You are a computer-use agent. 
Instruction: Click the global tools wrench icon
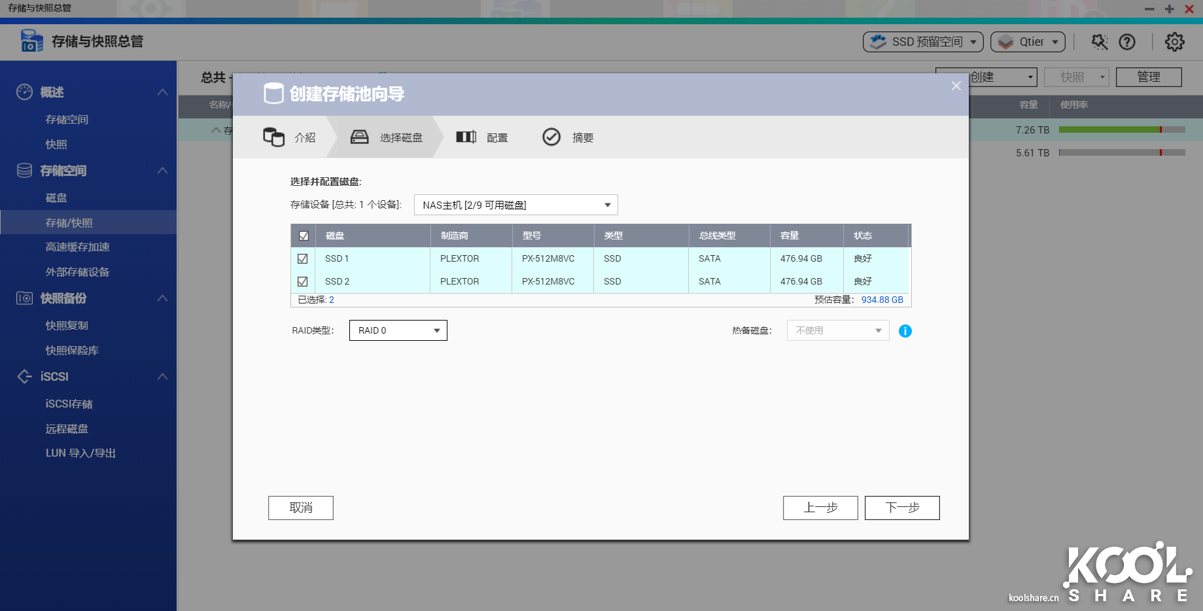click(1099, 42)
